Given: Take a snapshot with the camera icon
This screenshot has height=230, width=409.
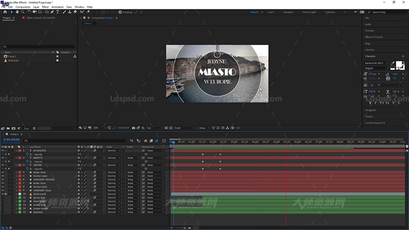Looking at the screenshot, I should pyautogui.click(x=133, y=128).
